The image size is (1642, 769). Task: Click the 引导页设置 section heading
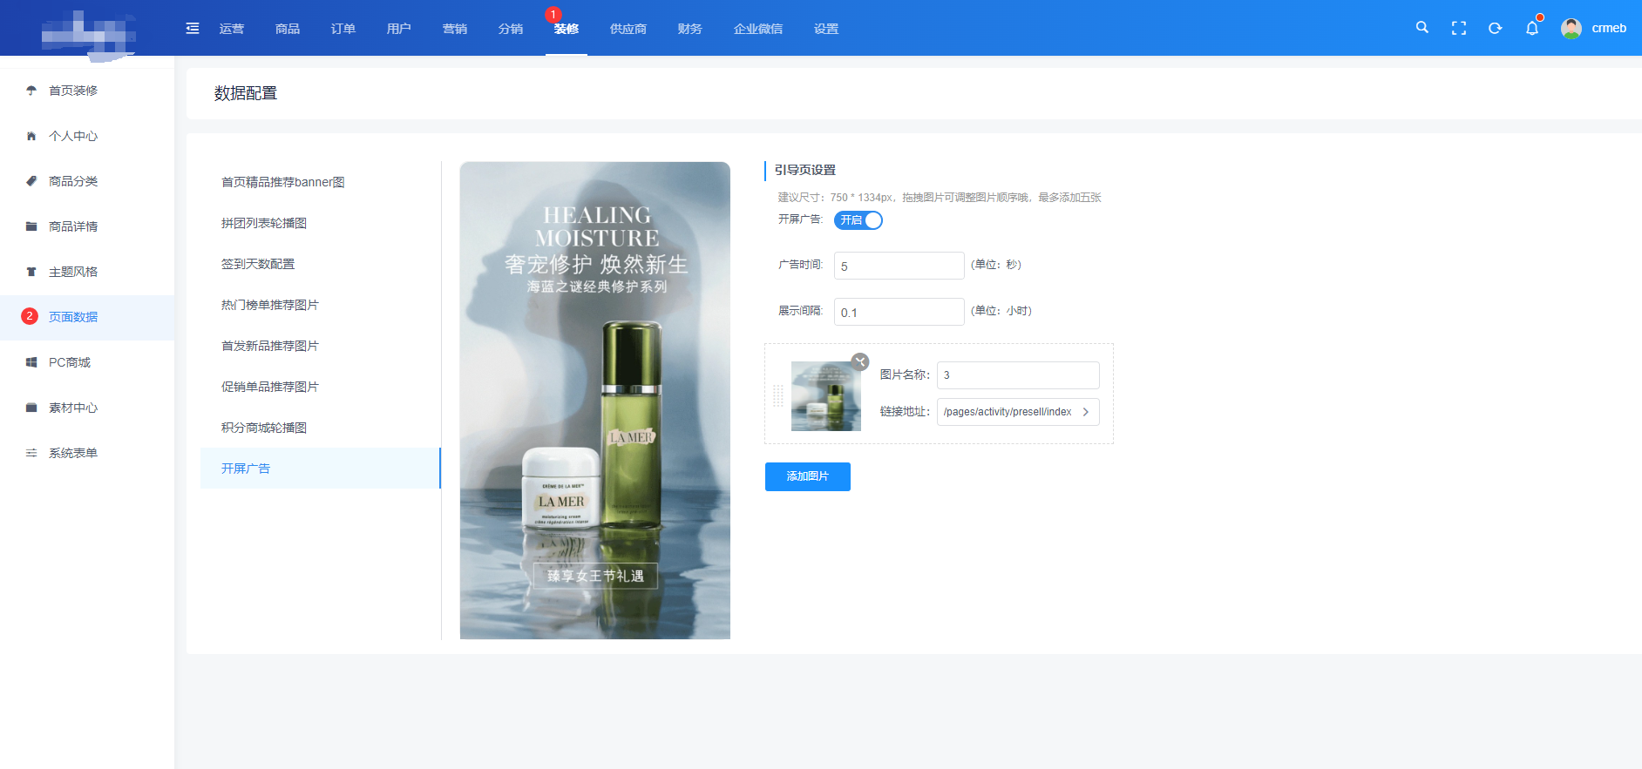point(805,170)
